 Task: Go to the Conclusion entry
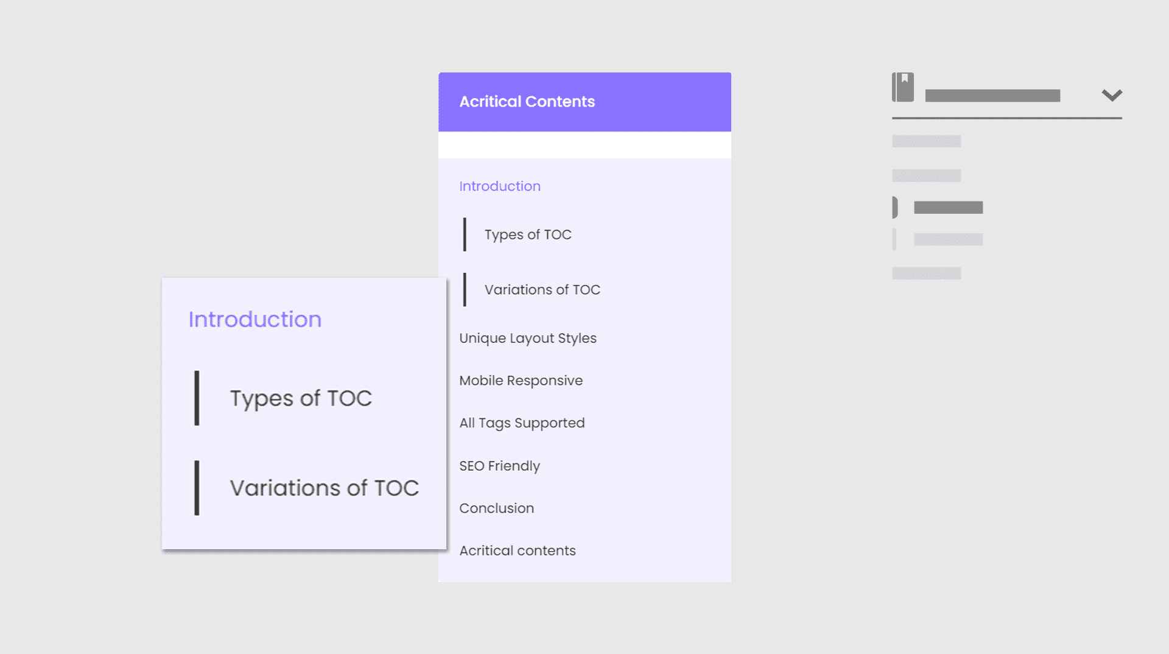click(x=496, y=508)
